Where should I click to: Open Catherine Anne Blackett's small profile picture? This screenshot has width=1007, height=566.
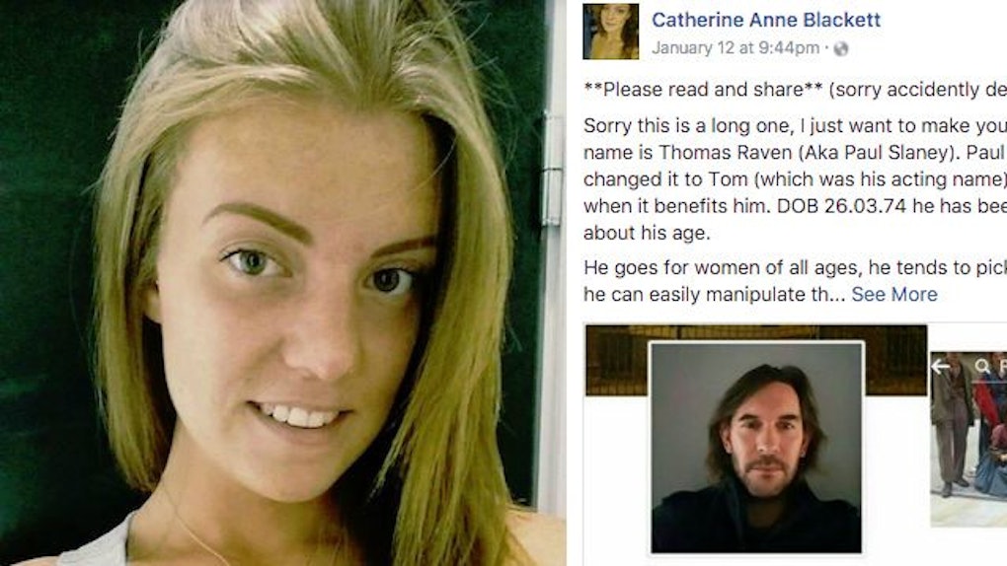click(x=611, y=32)
